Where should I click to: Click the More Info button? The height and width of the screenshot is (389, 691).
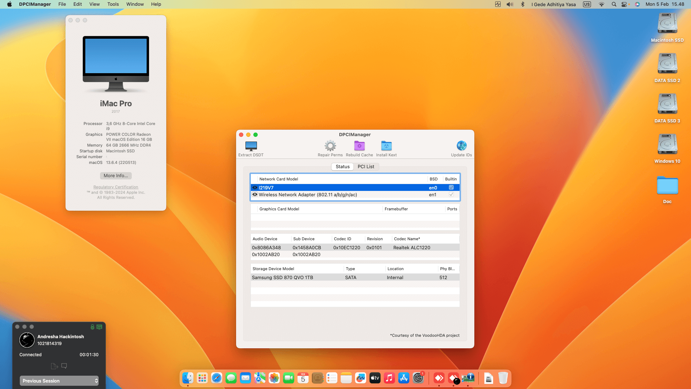(116, 175)
